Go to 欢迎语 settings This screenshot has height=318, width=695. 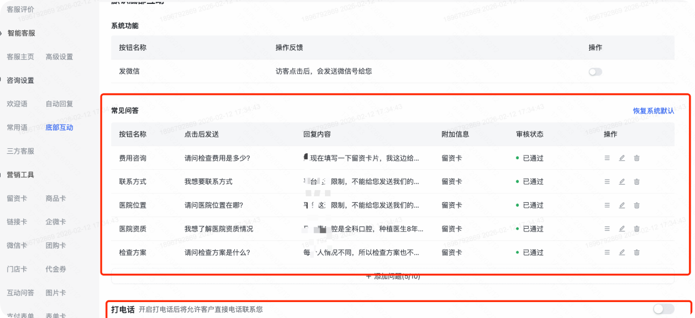[17, 104]
